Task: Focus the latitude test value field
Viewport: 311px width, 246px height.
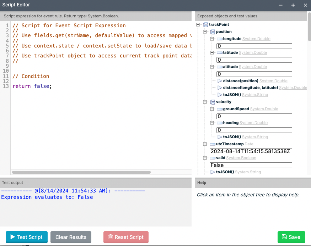Action: (254, 60)
